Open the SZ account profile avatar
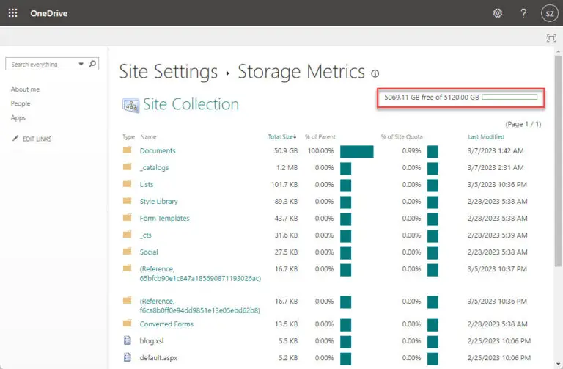This screenshot has width=563, height=369. tap(549, 13)
